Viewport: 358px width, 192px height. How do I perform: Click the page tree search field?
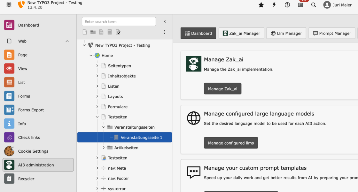(119, 21)
